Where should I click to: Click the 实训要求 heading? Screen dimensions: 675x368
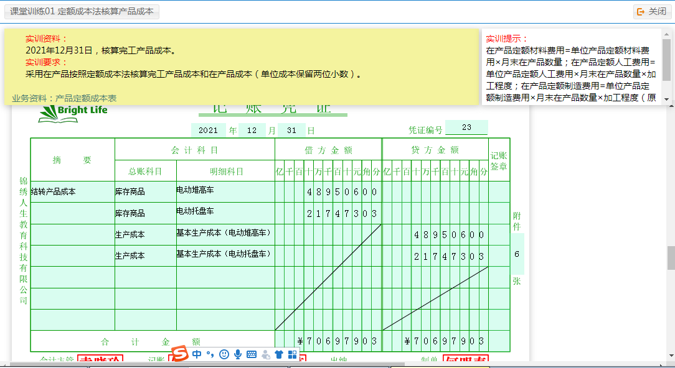click(46, 62)
